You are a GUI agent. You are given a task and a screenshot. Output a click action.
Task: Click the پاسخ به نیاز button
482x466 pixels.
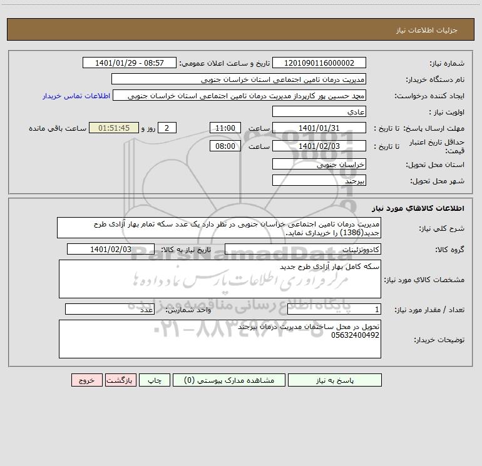point(335,380)
